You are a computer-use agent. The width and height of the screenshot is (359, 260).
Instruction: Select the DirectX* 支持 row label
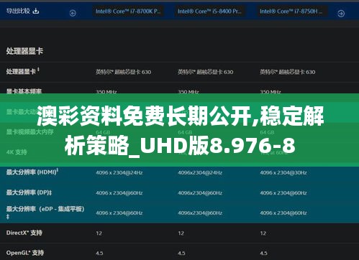point(24,233)
